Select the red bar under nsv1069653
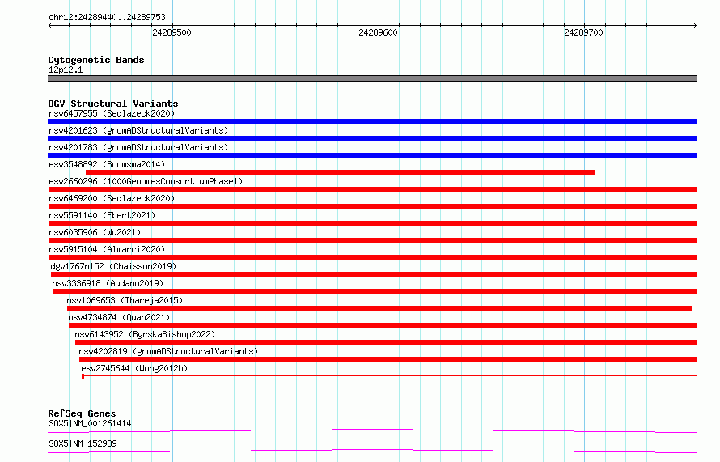 tap(379, 308)
